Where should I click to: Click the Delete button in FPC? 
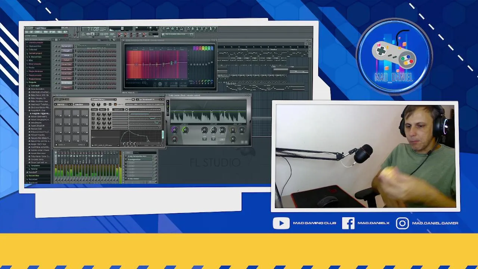click(102, 109)
